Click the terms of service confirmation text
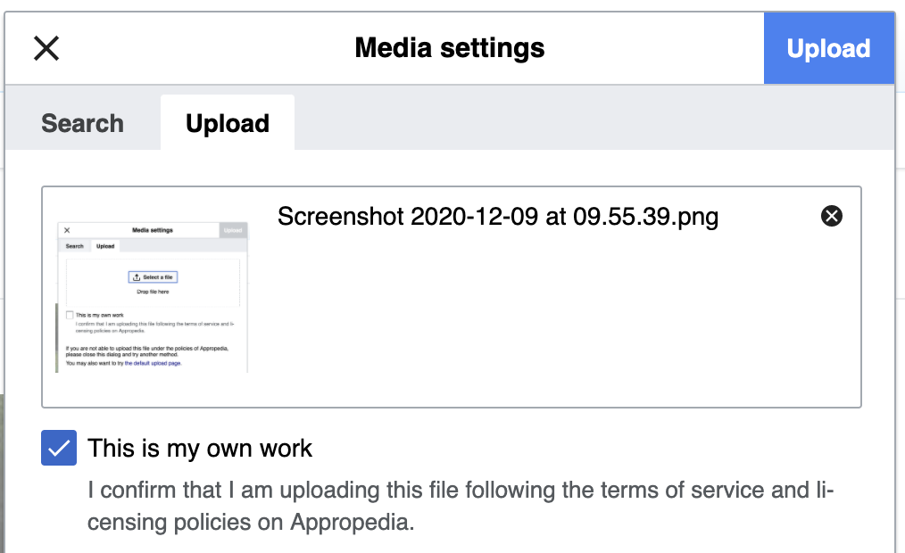The height and width of the screenshot is (553, 905). pos(461,491)
